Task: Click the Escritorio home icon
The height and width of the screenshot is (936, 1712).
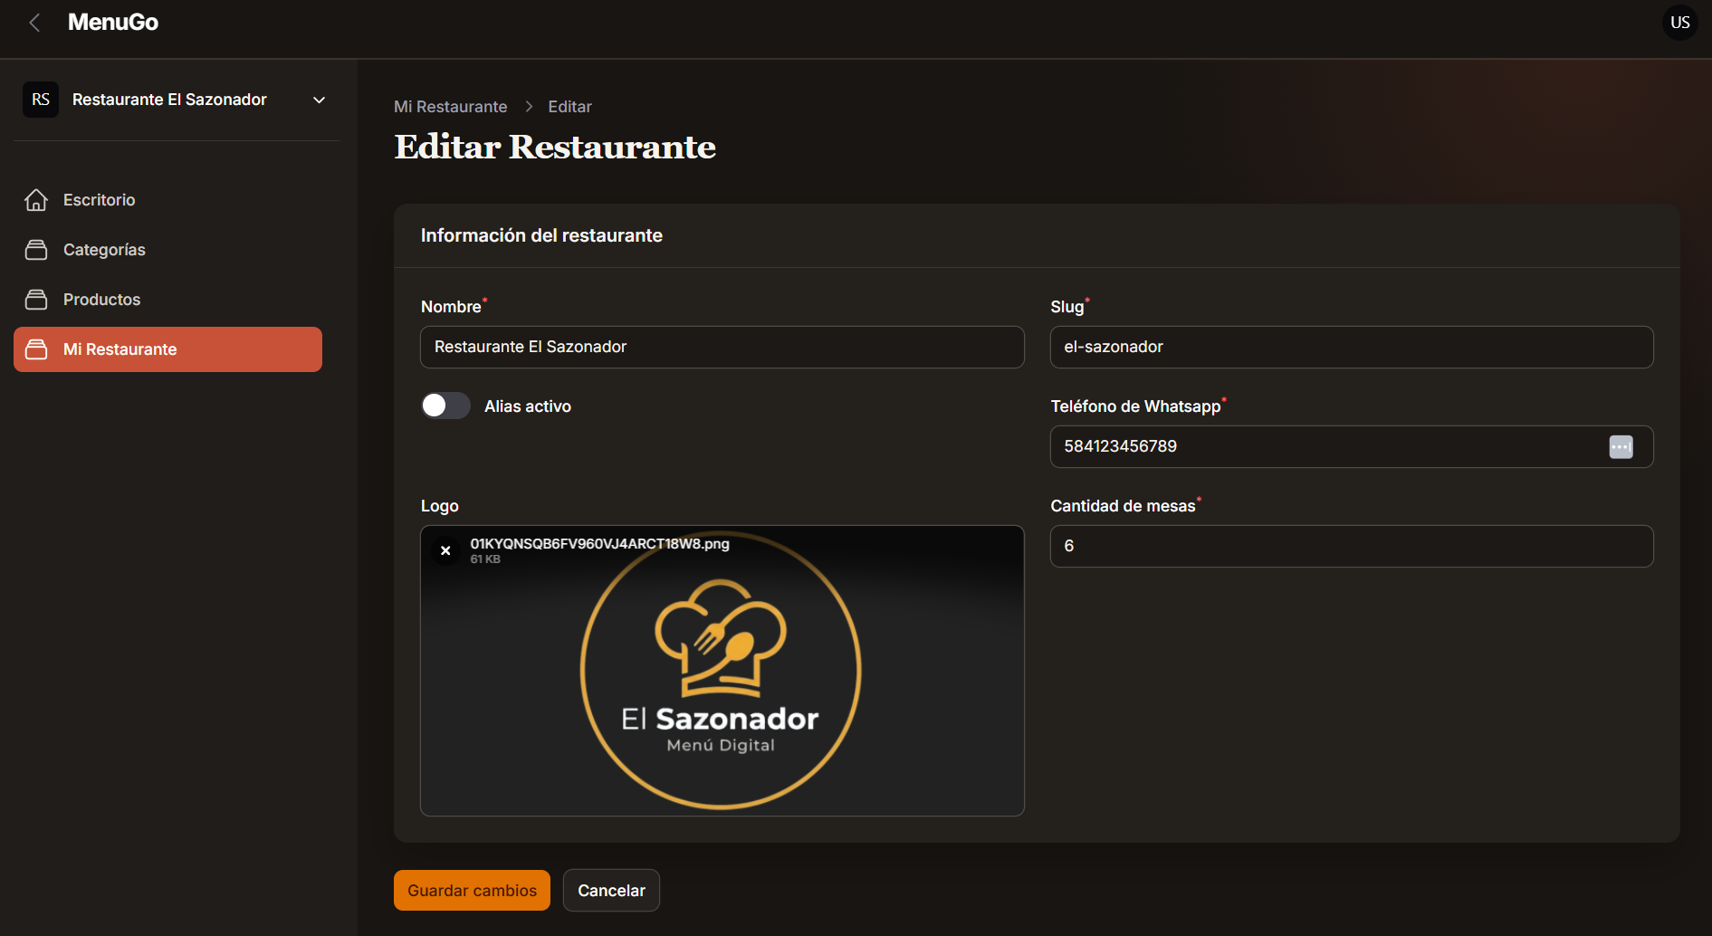Action: (x=36, y=200)
